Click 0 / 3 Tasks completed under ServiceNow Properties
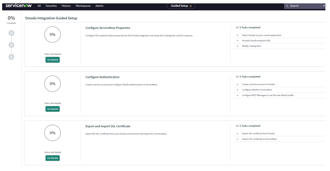The width and height of the screenshot is (330, 171). [248, 28]
